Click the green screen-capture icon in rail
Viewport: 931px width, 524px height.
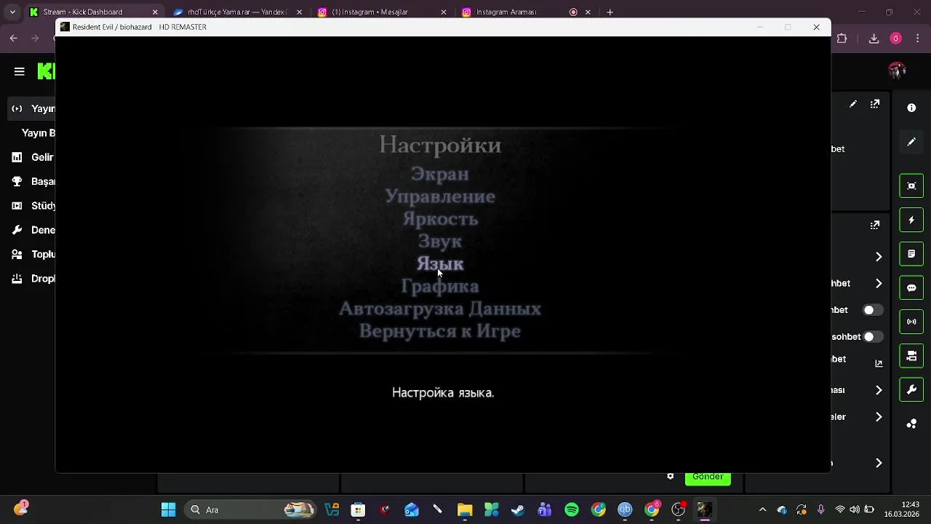pos(911,186)
